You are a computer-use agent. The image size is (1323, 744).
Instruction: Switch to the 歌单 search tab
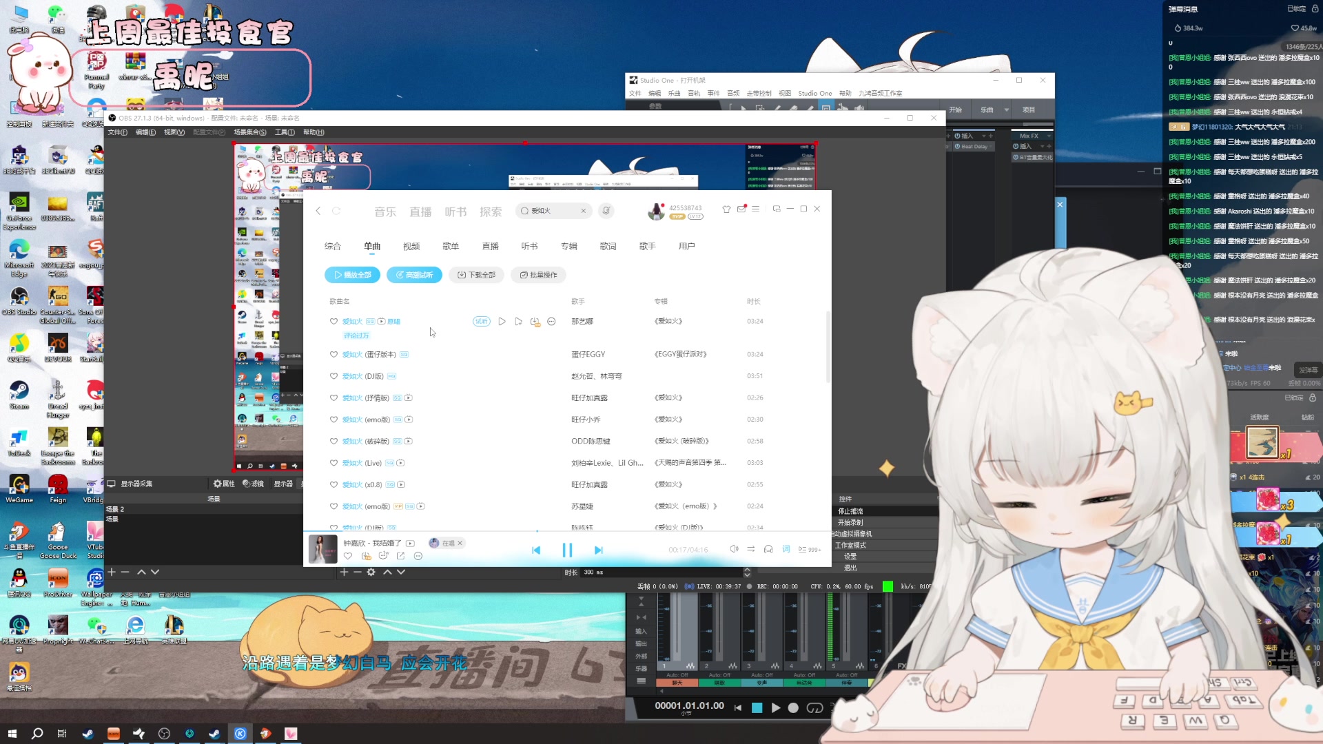[x=451, y=246]
